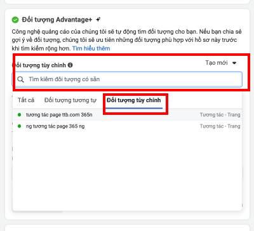Click Tương tác - Trang label in ttb.com row
Viewport: 254px width, 231px height.
point(220,115)
